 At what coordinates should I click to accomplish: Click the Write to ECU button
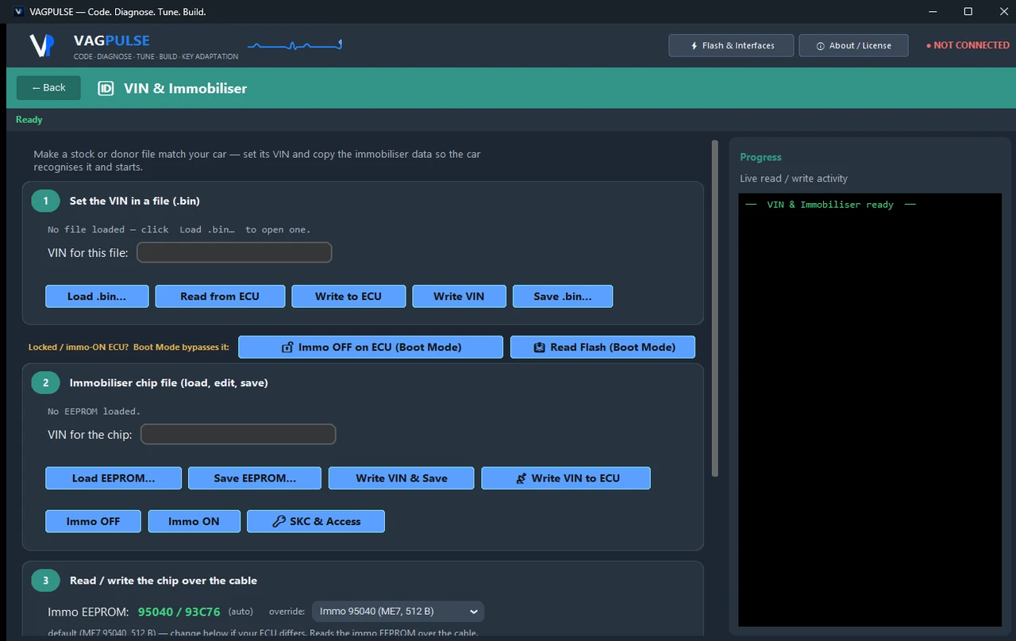[348, 296]
